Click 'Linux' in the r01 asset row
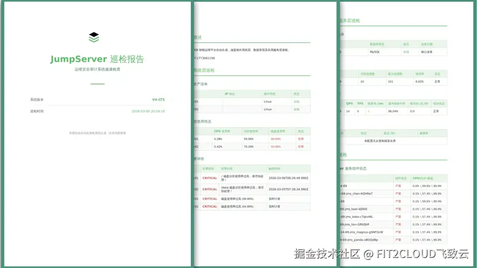Viewport: 477px width, 268px height. [268, 102]
